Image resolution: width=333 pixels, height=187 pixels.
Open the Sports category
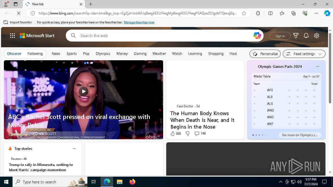pos(72,54)
